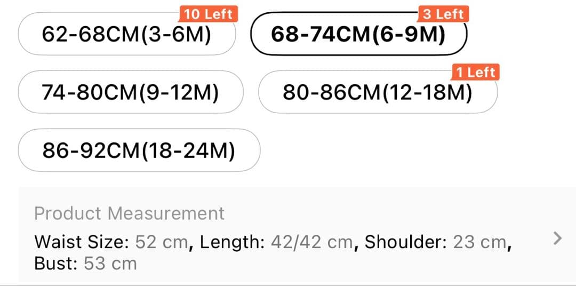576x286 pixels.
Task: Tap the 53 cm bust value
Action: tap(110, 263)
